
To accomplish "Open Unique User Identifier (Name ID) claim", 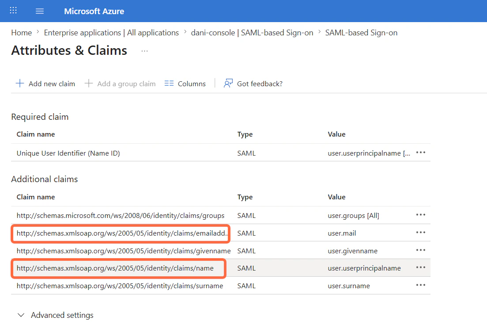I will pyautogui.click(x=68, y=153).
